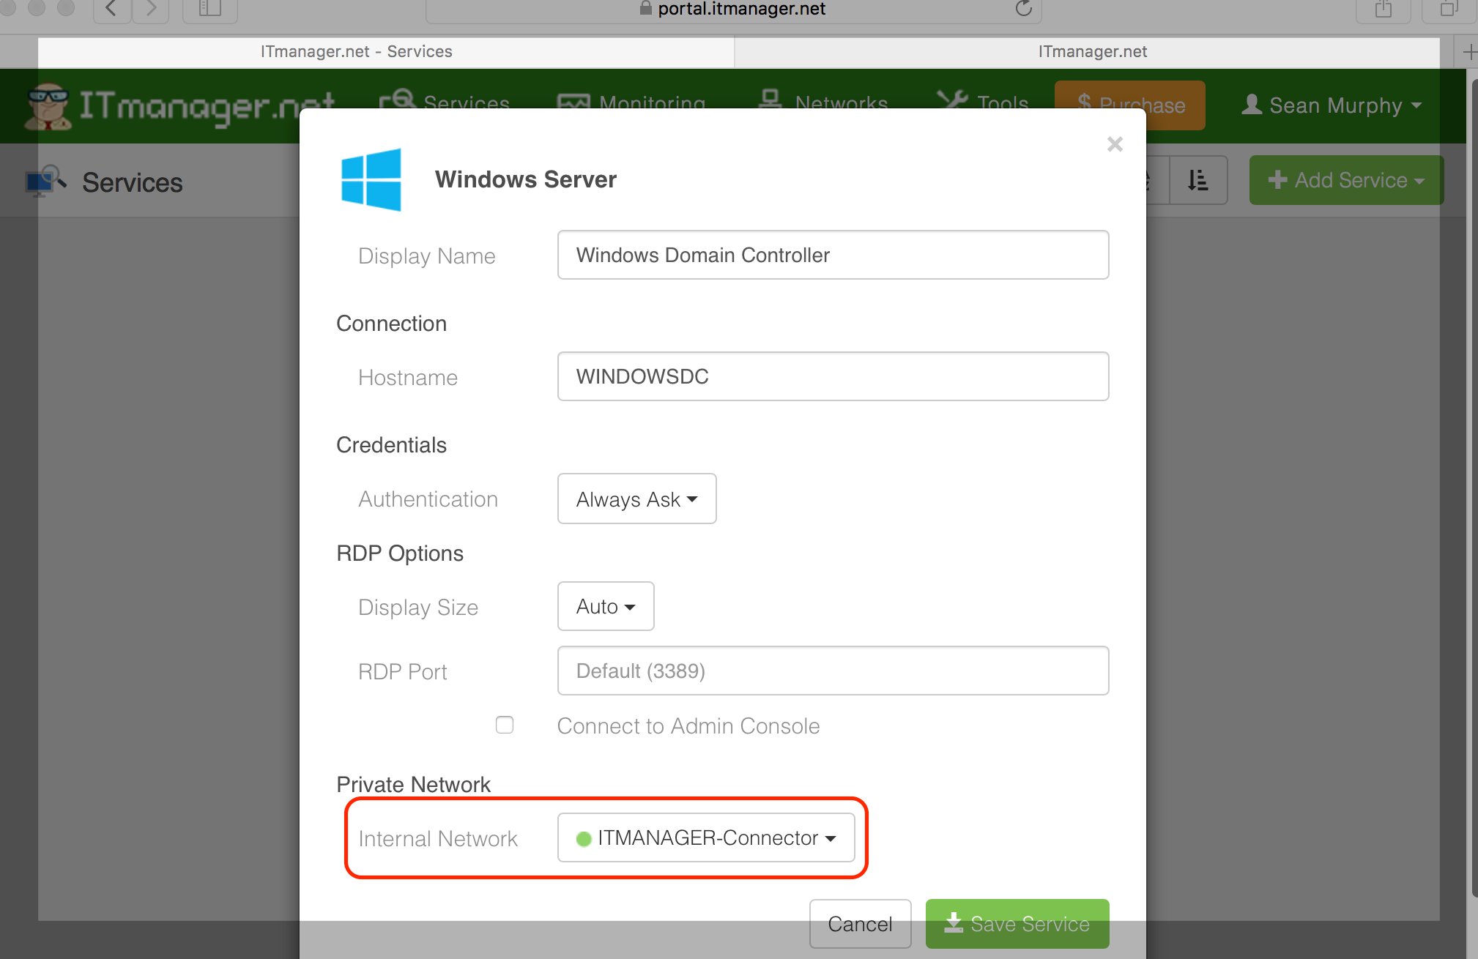This screenshot has height=959, width=1478.
Task: Click the Add Service button
Action: [x=1345, y=180]
